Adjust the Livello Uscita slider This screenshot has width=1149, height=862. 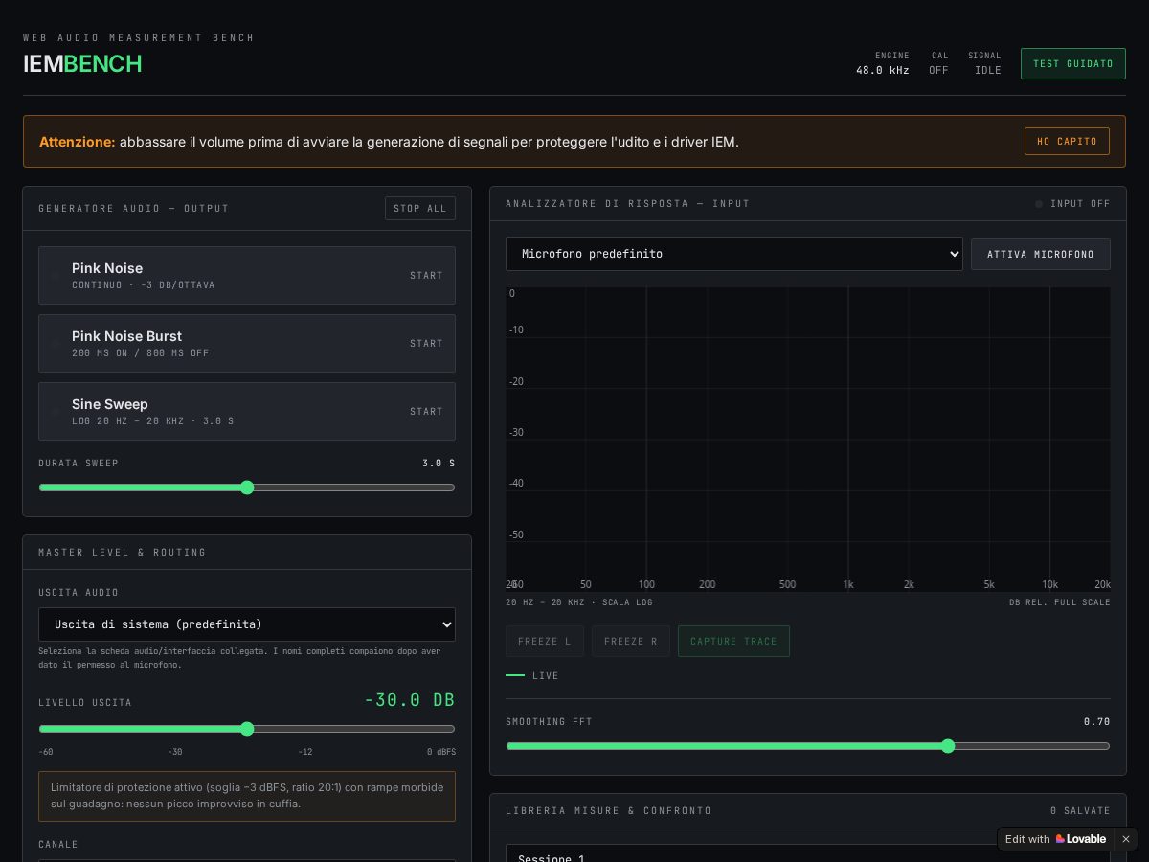coord(247,729)
